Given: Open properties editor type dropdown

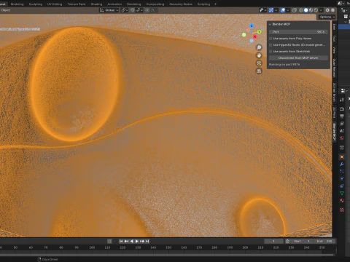Looking at the screenshot, I should click(x=344, y=90).
